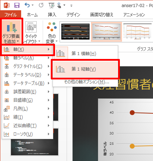Click the trendline icon beside 近似曲線(T)
This screenshot has width=153, height=161.
[x=7, y=126]
